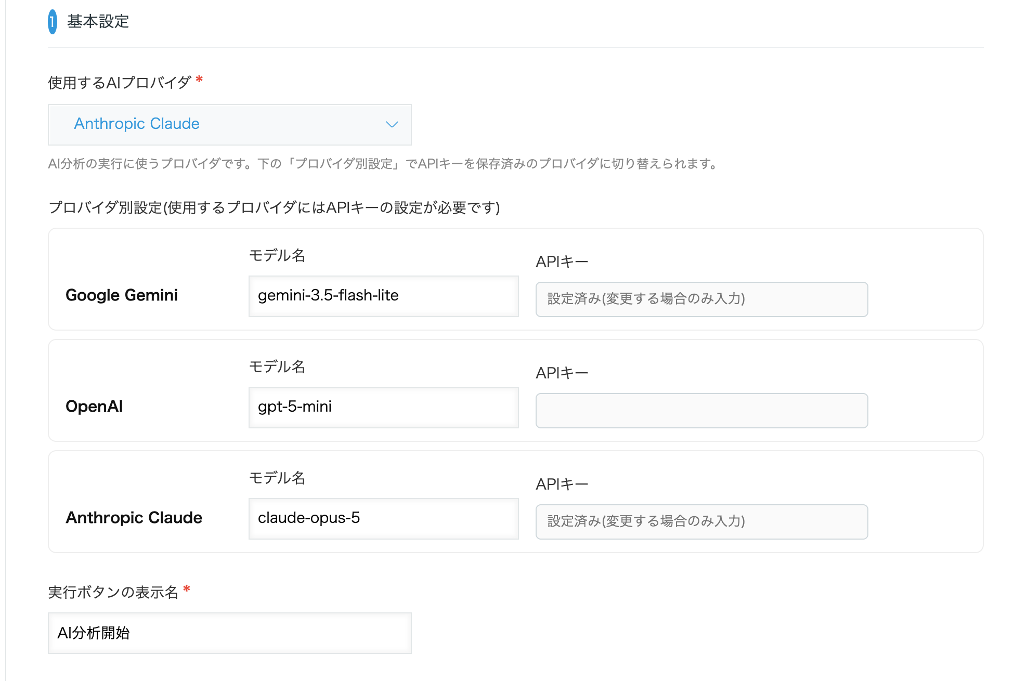
Task: Edit the OpenAI model name gpt-5-mini
Action: [x=383, y=407]
